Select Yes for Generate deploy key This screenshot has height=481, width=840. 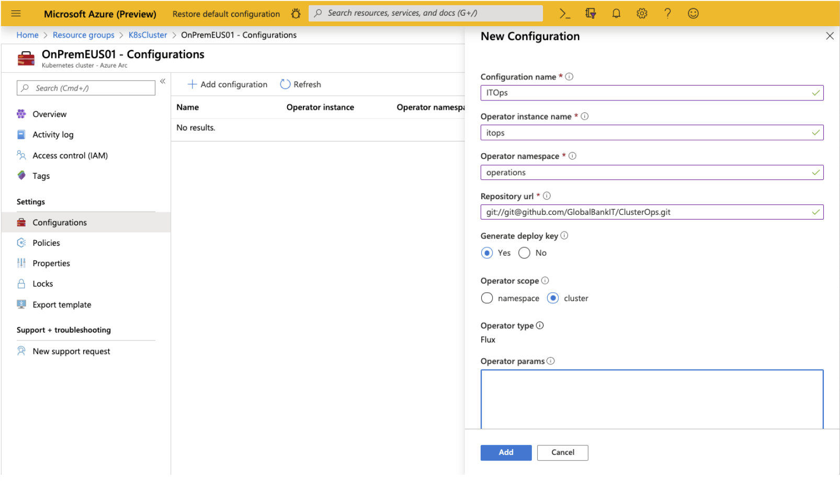(487, 253)
